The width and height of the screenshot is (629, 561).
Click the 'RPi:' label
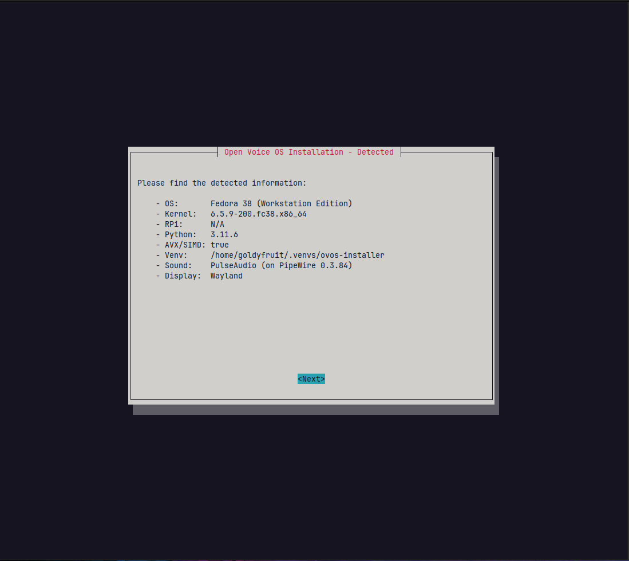click(173, 225)
